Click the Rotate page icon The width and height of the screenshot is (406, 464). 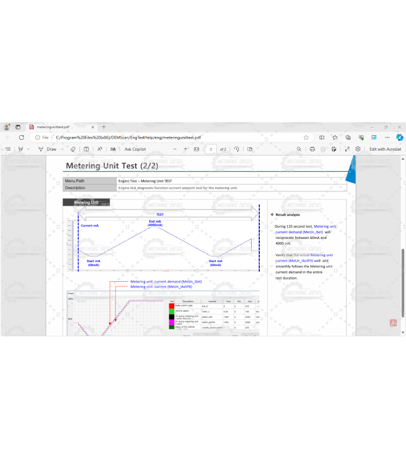(x=237, y=149)
